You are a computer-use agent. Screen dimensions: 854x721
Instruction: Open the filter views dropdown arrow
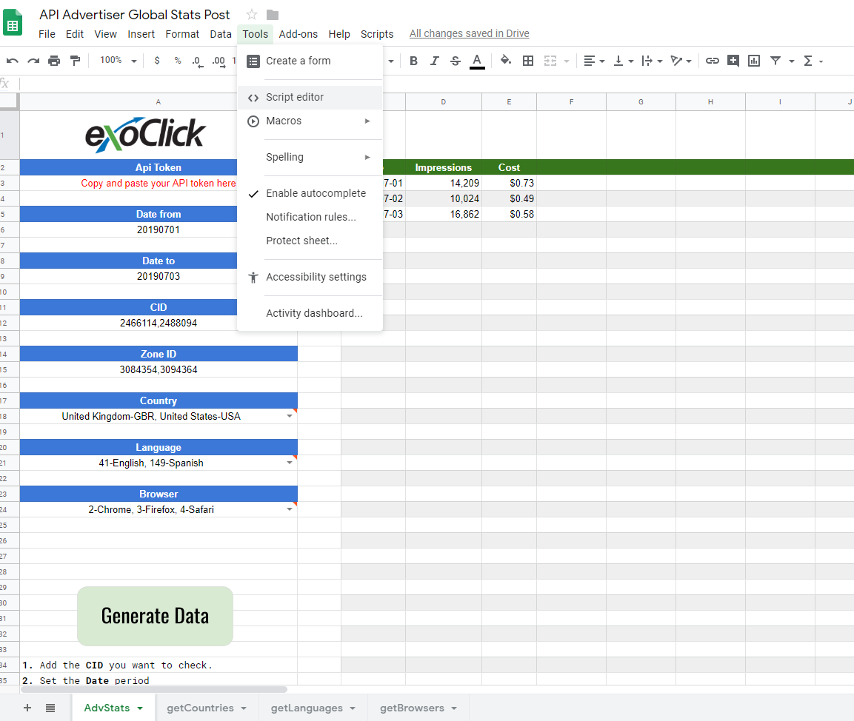coord(791,61)
